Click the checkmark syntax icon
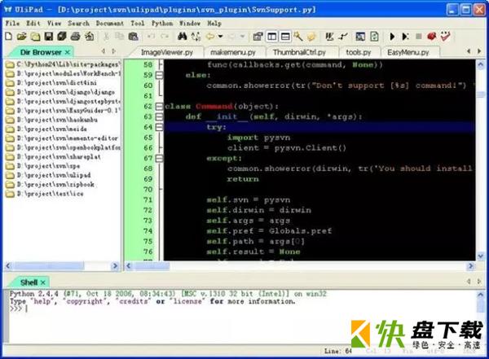This screenshot has width=489, height=359. point(343,37)
